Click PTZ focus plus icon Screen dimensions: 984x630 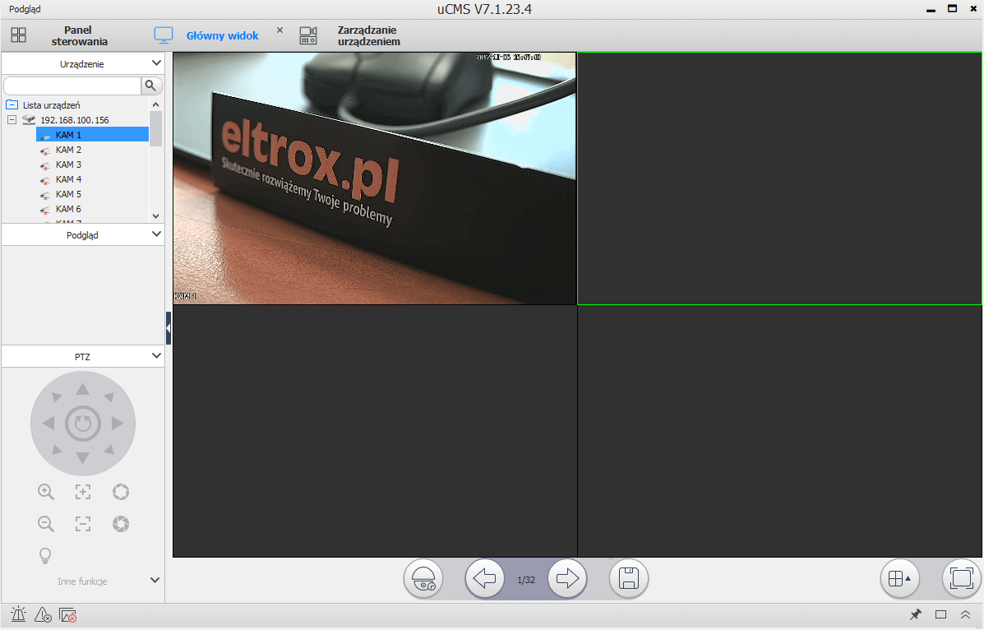(83, 492)
